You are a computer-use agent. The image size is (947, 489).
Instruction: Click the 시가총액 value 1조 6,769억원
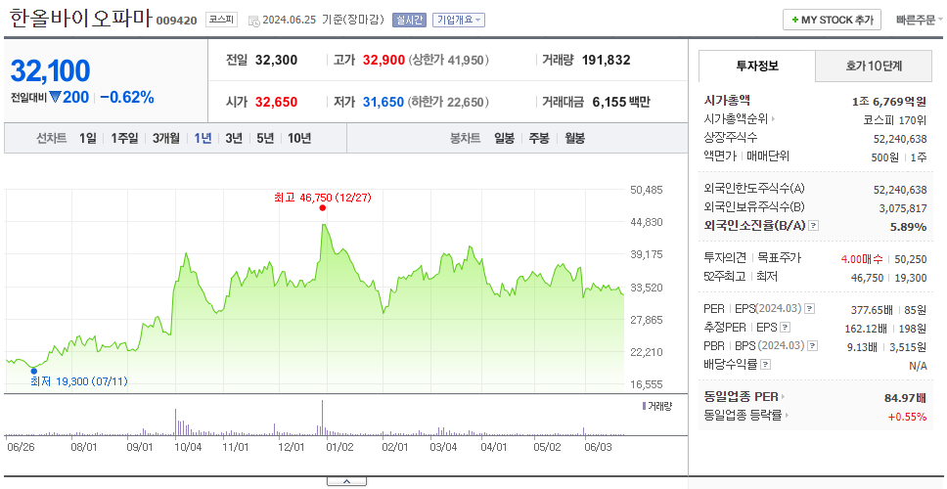[889, 102]
